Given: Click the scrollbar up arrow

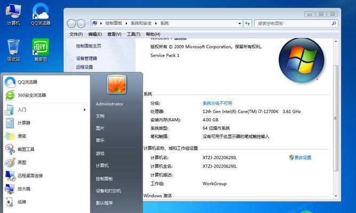Looking at the screenshot, I should (x=336, y=42).
